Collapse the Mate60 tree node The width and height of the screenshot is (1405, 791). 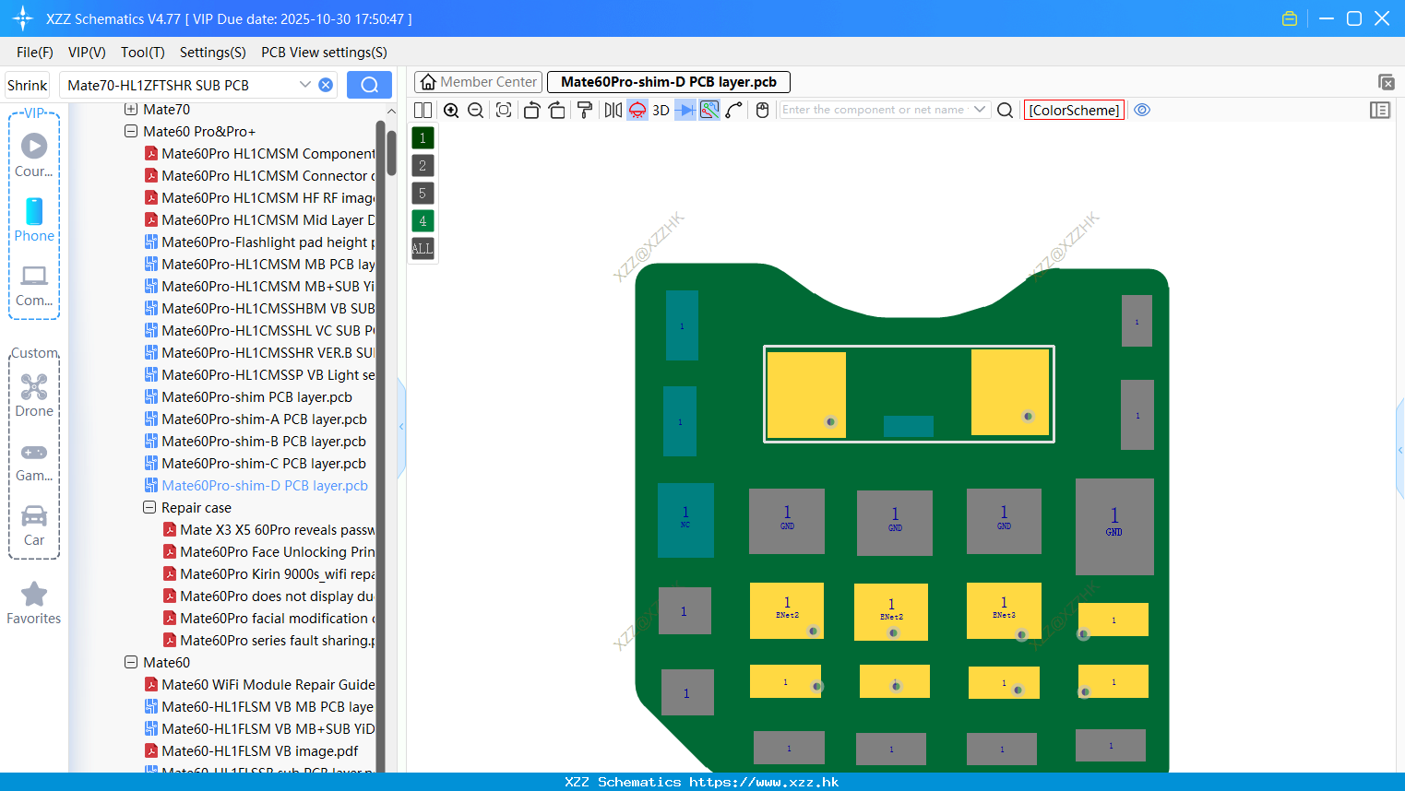tap(131, 663)
